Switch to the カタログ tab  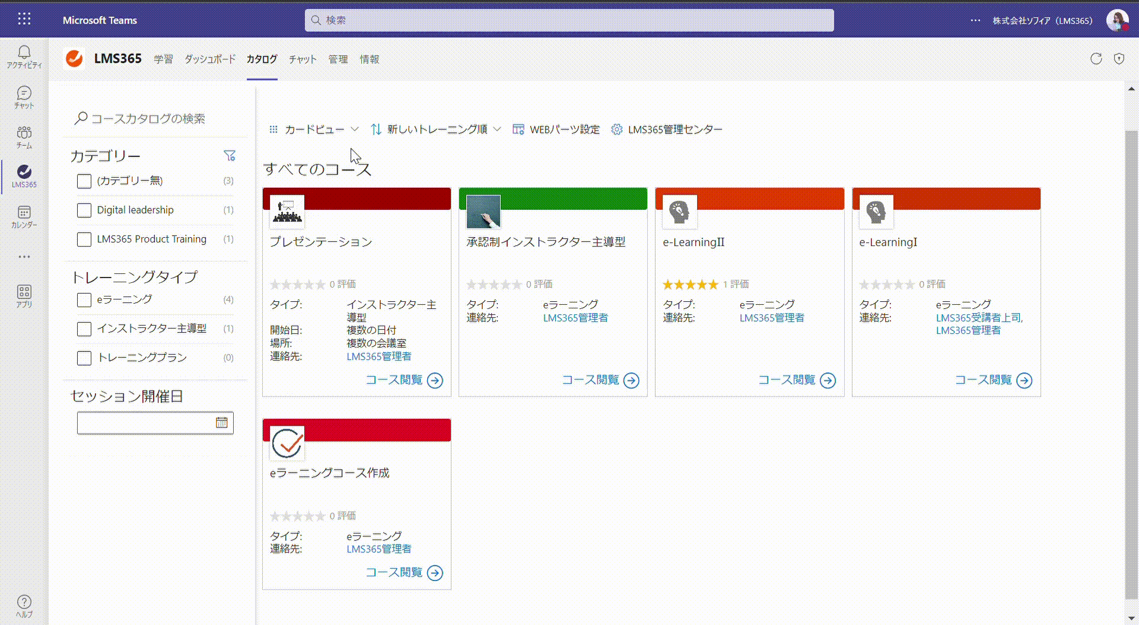click(262, 59)
